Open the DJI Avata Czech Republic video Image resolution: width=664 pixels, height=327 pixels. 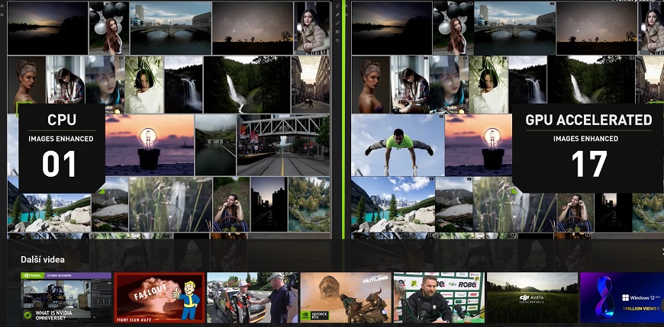tap(532, 297)
